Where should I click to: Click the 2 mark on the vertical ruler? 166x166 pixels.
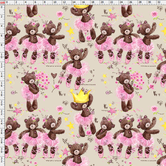[2, 17]
